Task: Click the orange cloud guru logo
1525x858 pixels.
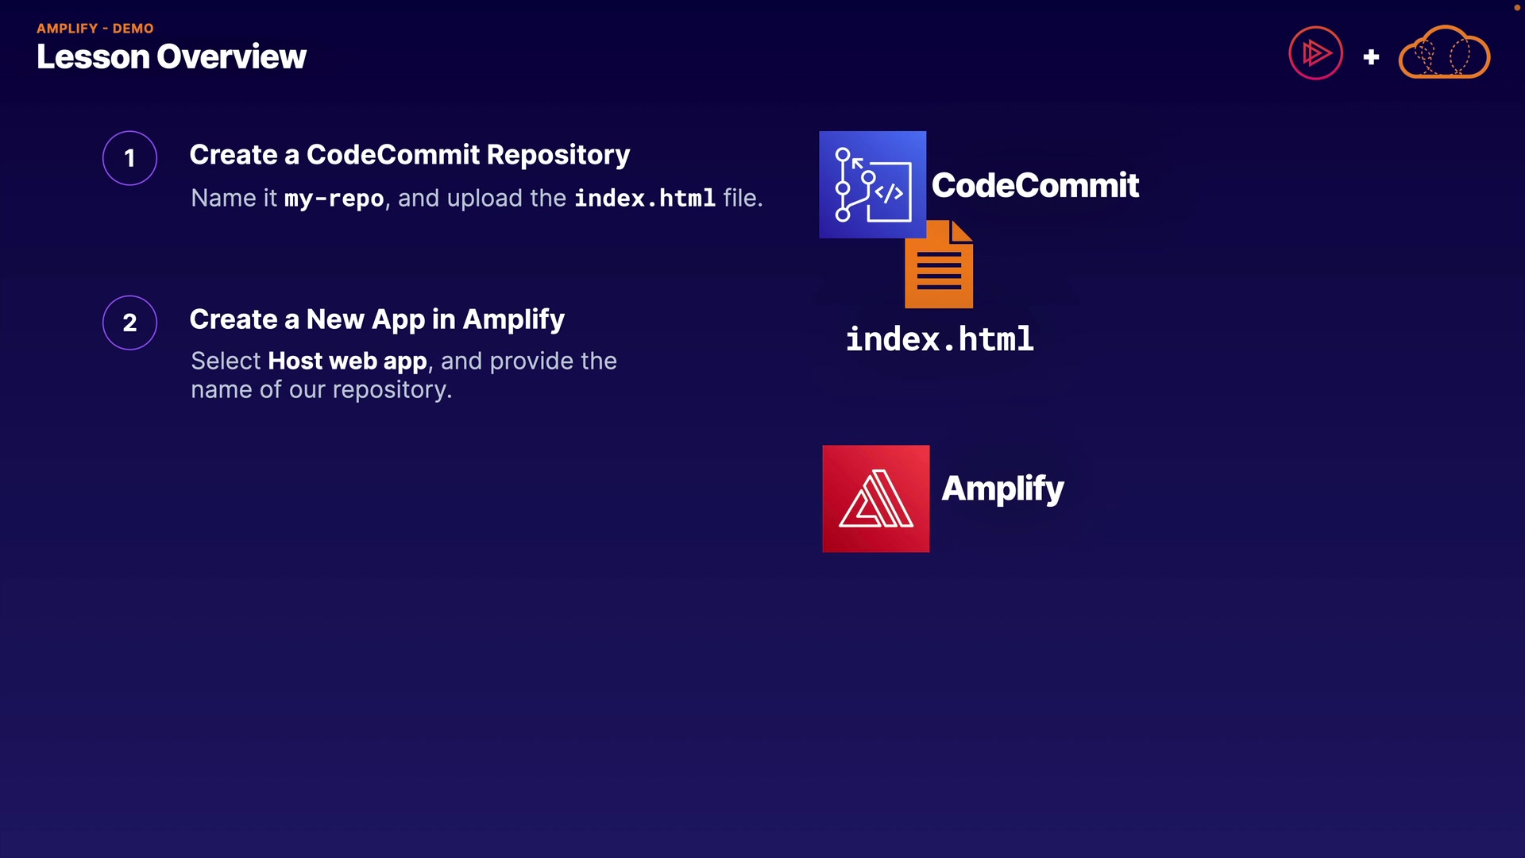Action: [1443, 53]
